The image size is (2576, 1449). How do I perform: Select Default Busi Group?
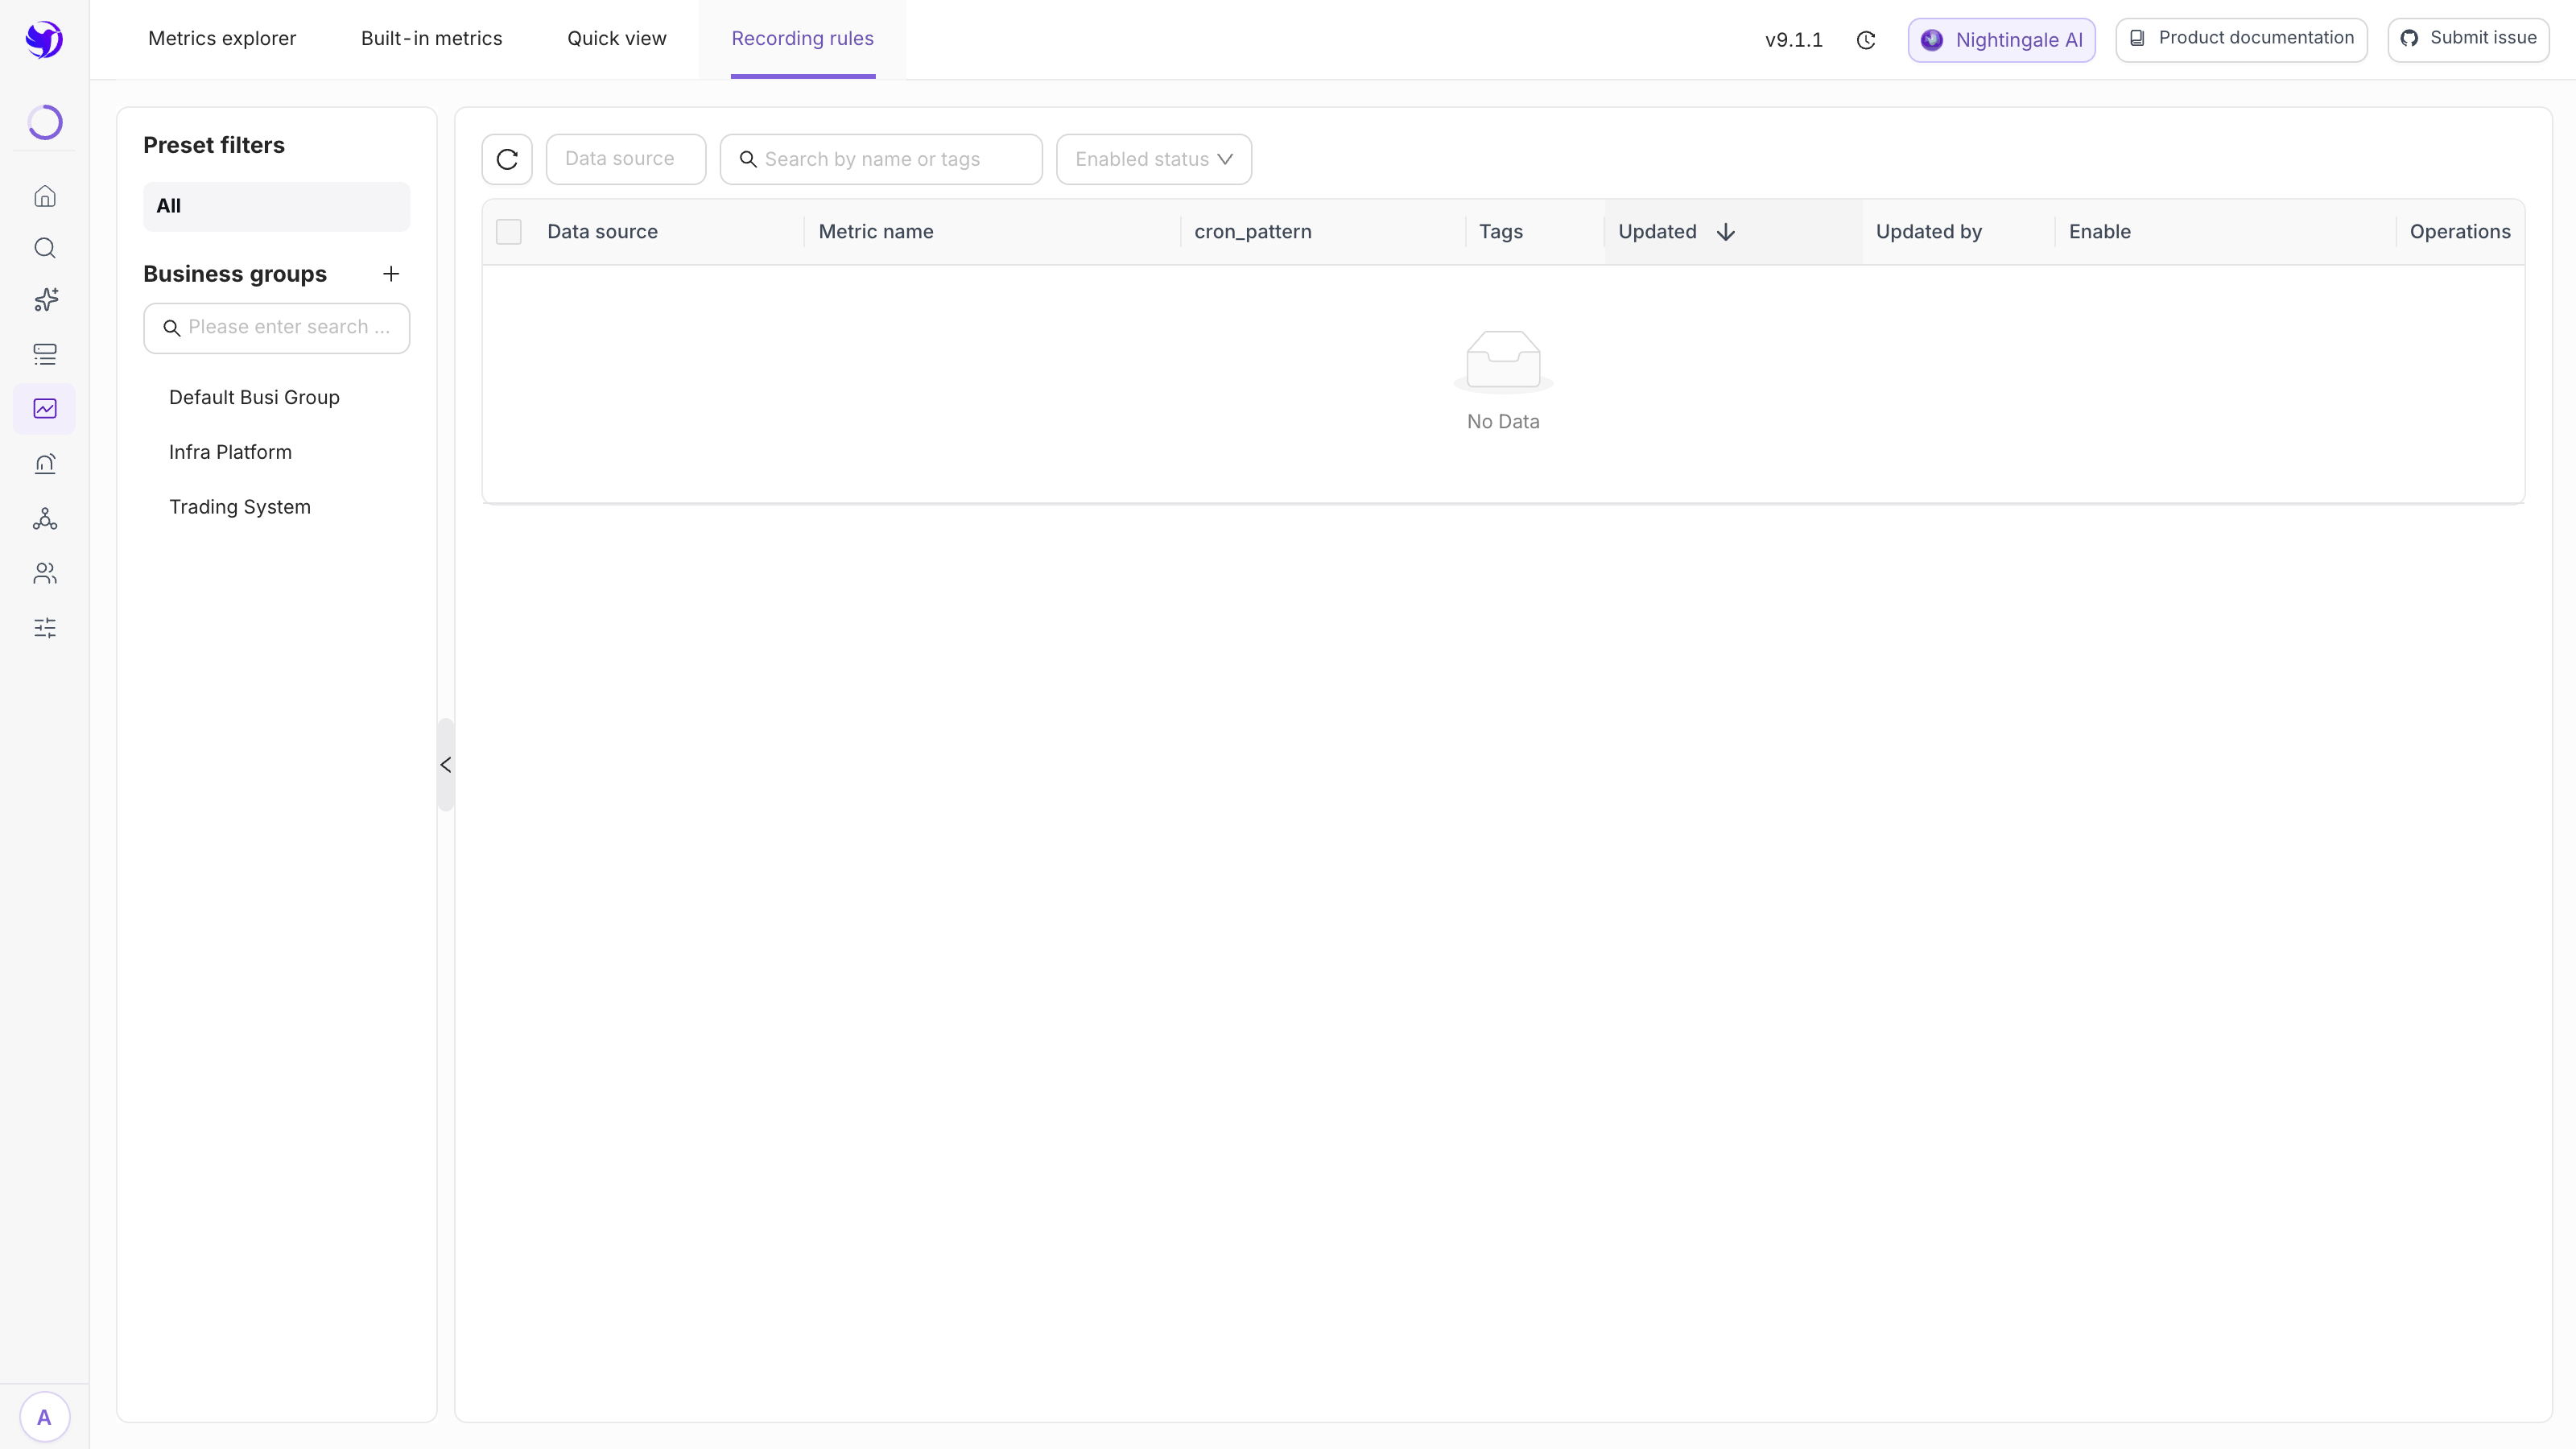(x=254, y=397)
